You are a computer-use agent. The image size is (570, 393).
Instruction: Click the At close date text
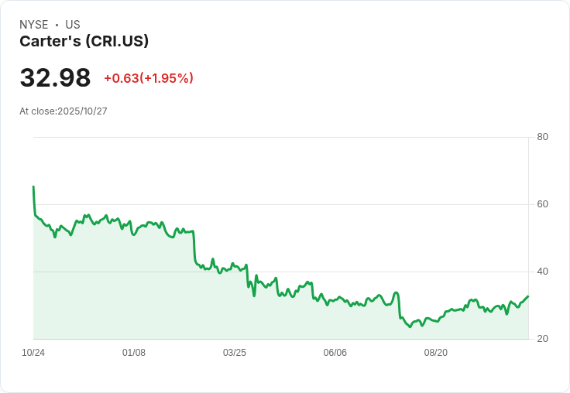(x=64, y=111)
